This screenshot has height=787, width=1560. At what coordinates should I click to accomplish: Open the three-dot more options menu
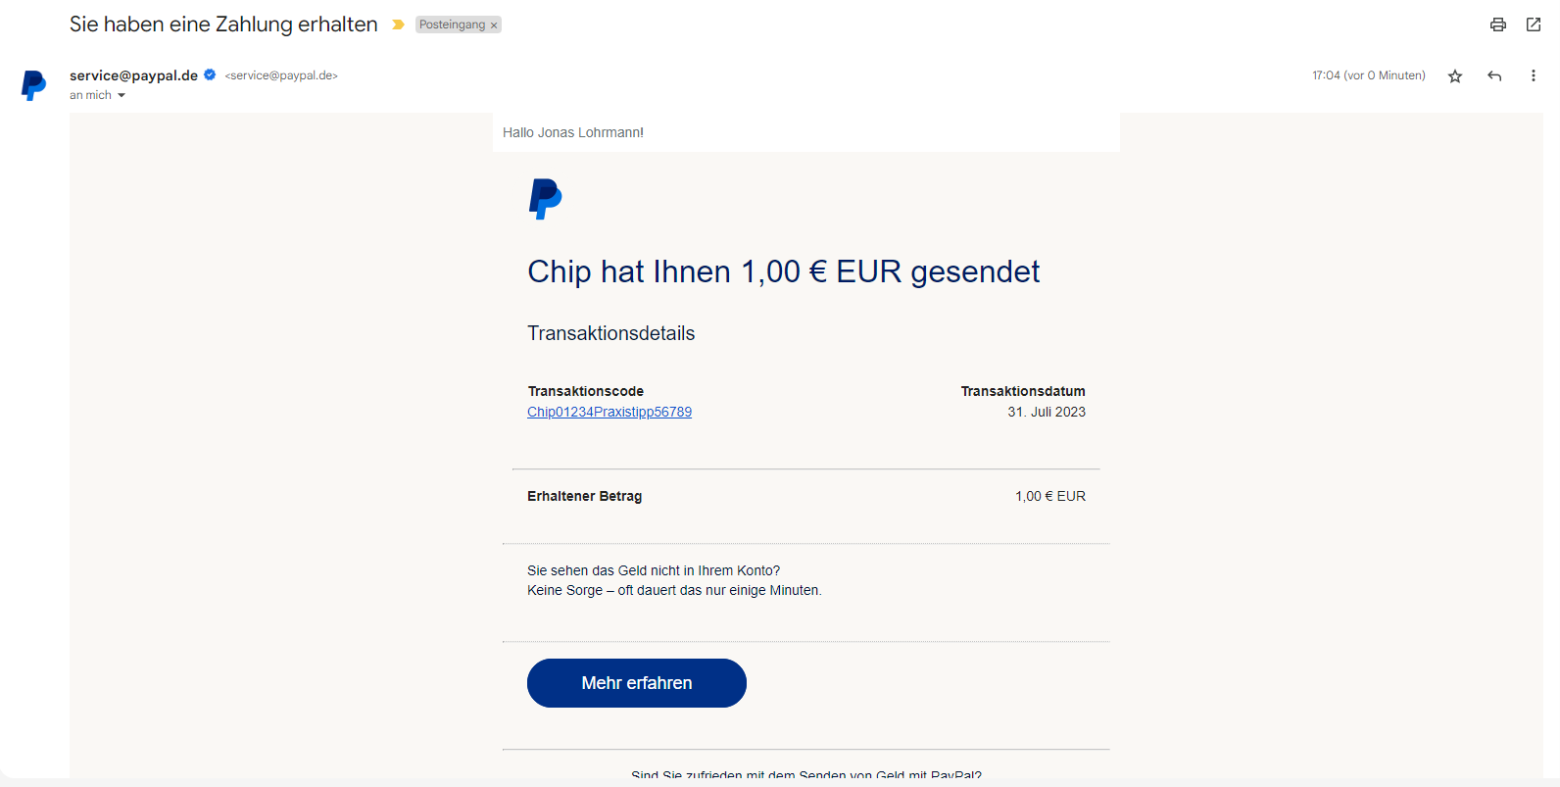coord(1534,76)
